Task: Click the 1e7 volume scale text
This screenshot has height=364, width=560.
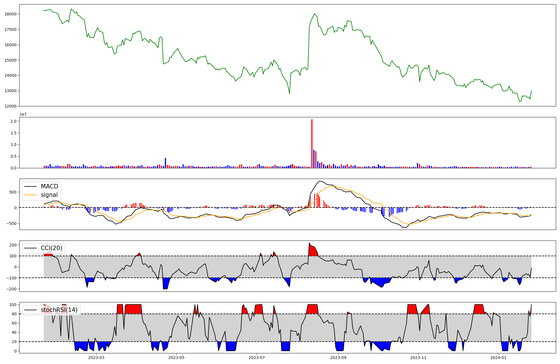Action: click(23, 114)
